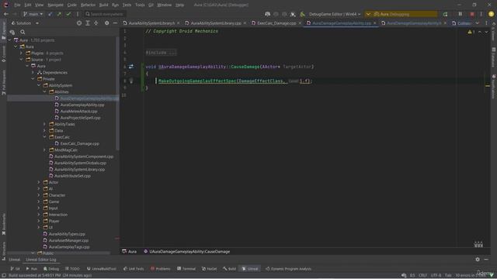Expand the Dependencies node
Screen dimensions: 497x279
[33, 72]
